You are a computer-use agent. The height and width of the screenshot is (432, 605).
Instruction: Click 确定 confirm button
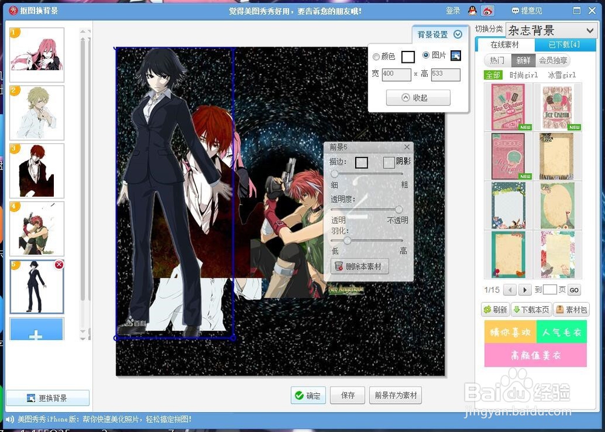[x=309, y=395]
